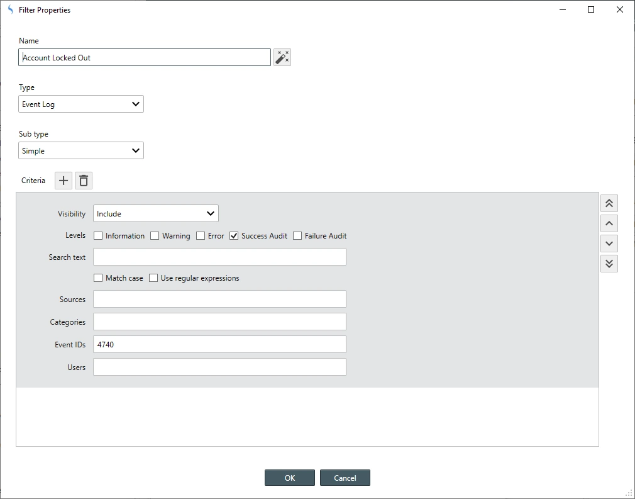Toggle the Match case checkbox

[98, 278]
